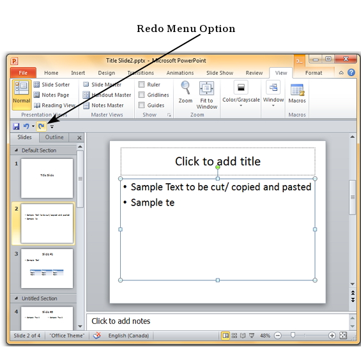Open the File tab
Image resolution: width=361 pixels, height=347 pixels.
click(x=23, y=73)
